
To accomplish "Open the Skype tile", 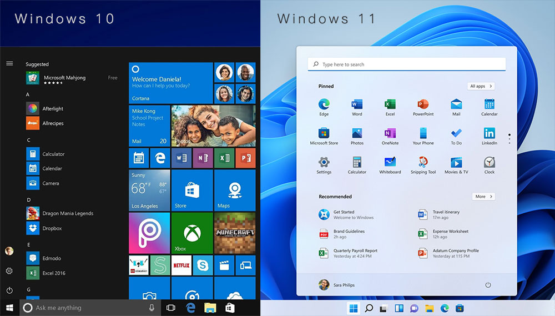I will pyautogui.click(x=203, y=265).
